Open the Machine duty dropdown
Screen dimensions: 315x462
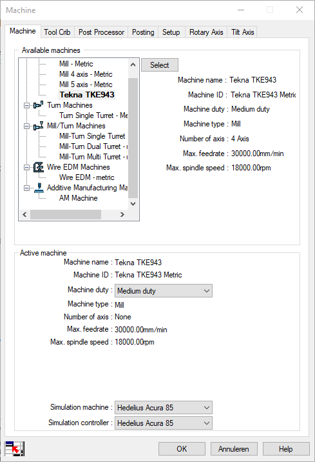163,291
